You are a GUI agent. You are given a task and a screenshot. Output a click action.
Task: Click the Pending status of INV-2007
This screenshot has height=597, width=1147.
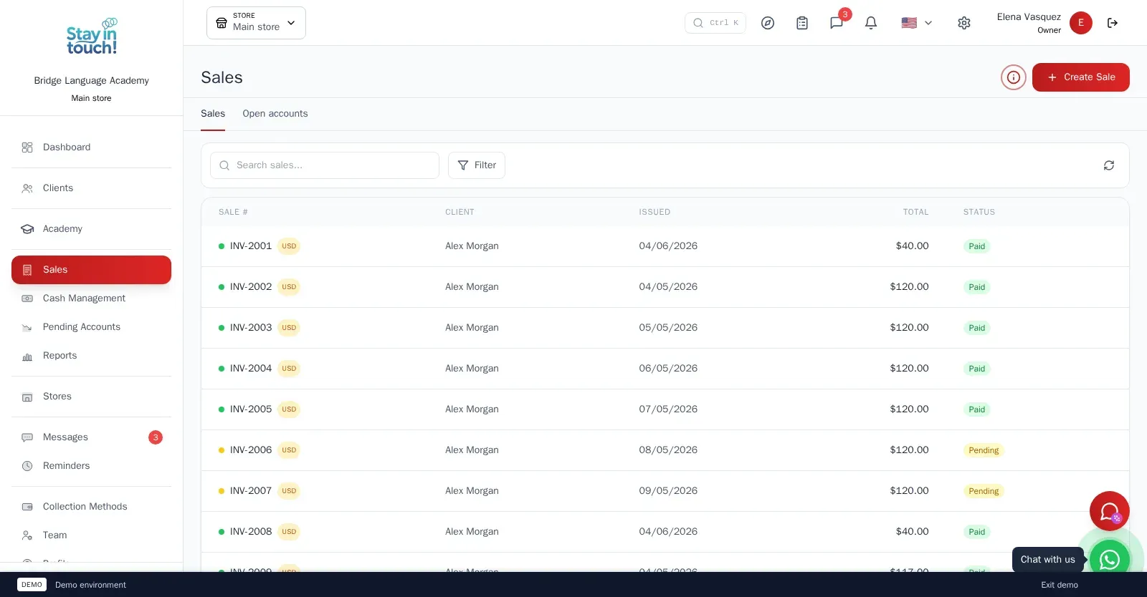pos(984,491)
